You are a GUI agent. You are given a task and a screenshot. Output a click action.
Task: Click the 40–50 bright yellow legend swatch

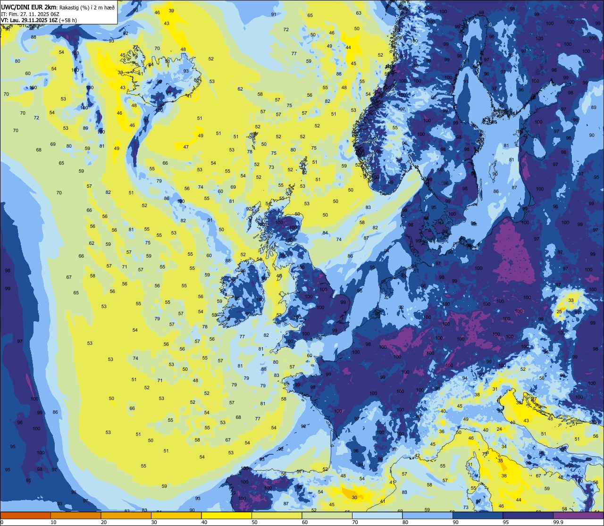click(226, 516)
